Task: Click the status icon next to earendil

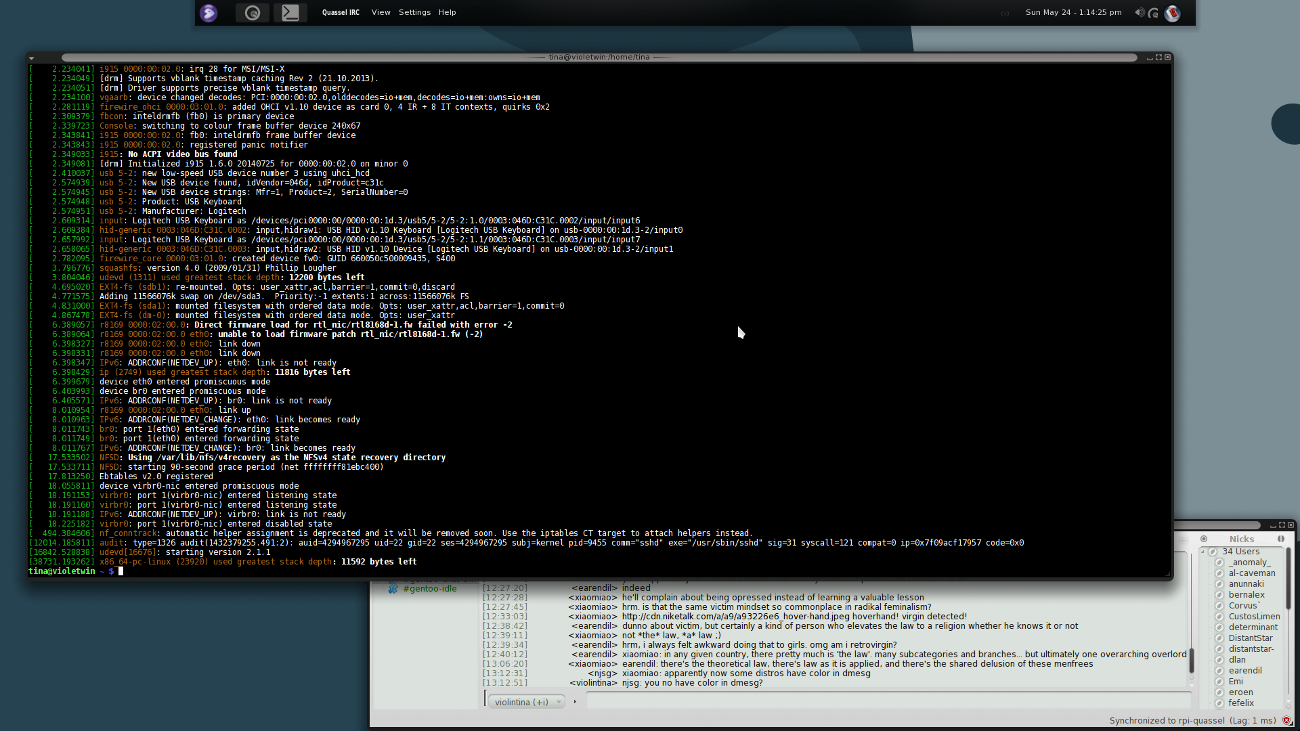Action: click(1219, 671)
